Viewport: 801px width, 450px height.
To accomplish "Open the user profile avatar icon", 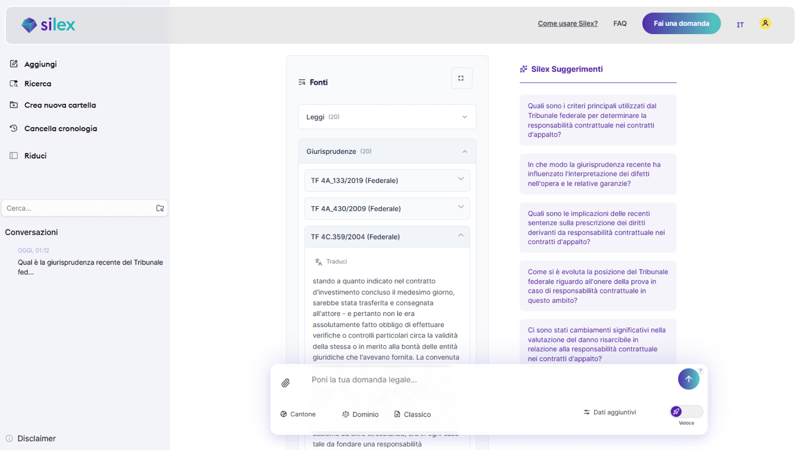I will (x=765, y=23).
